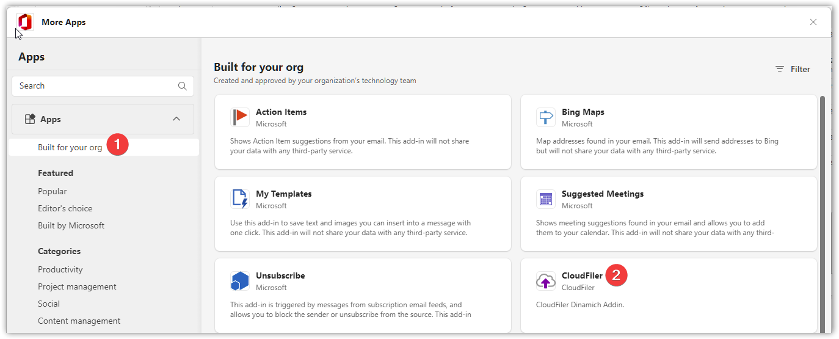The width and height of the screenshot is (839, 339).
Task: Click the vertical scrollbar of apps list
Action: pos(822,214)
